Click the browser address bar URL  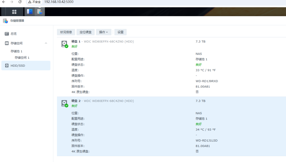pos(59,2)
